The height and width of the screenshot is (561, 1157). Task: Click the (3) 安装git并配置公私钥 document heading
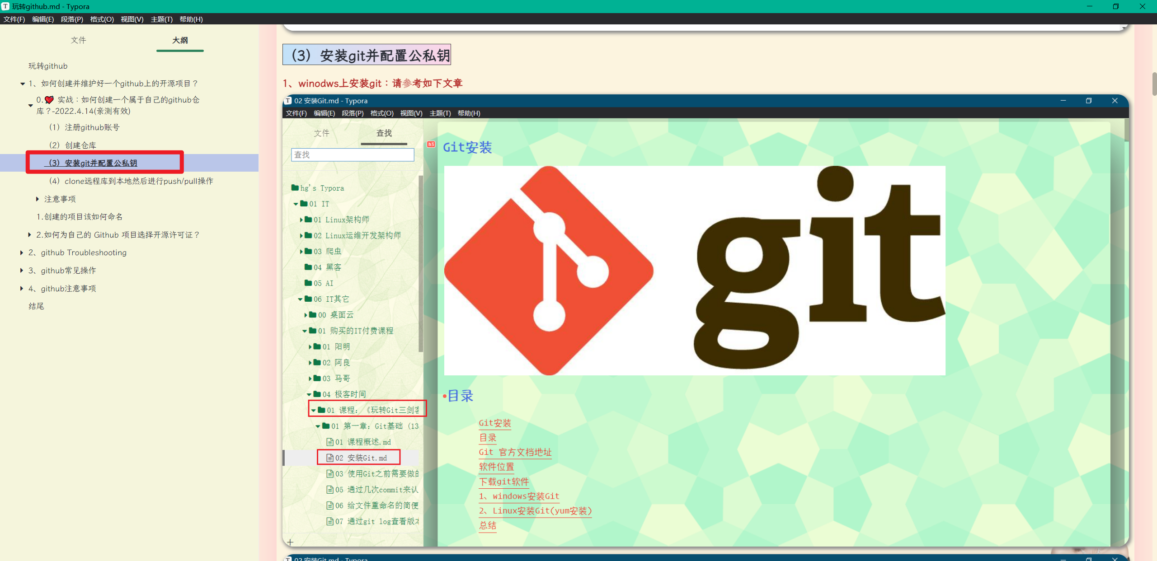367,55
